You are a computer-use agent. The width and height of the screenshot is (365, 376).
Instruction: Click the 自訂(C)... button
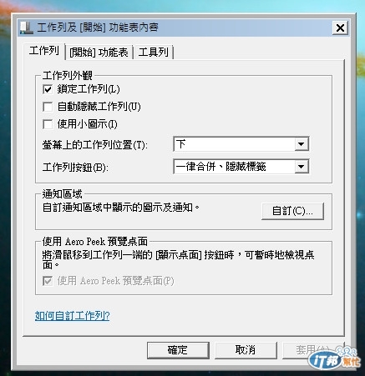(292, 211)
